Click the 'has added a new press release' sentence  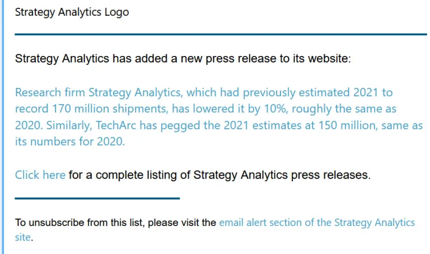point(183,59)
